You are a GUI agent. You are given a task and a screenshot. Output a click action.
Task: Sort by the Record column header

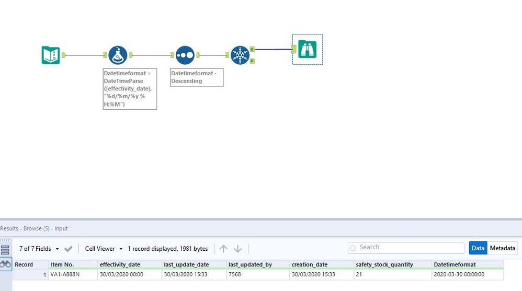click(x=30, y=265)
